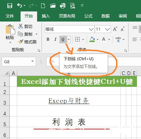Switch to the 页面布局 tab
The width and height of the screenshot is (141, 139).
pyautogui.click(x=67, y=16)
